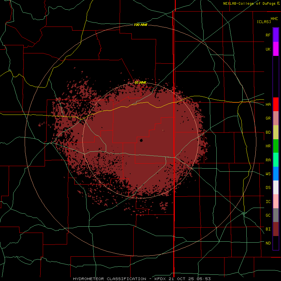
Task: Click the RF legend label
Action: pos(268,35)
